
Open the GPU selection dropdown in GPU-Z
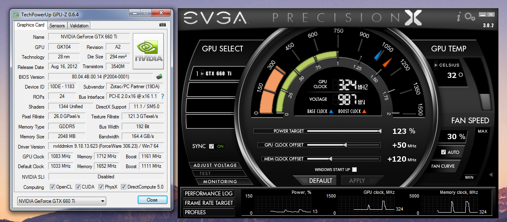pos(62,201)
